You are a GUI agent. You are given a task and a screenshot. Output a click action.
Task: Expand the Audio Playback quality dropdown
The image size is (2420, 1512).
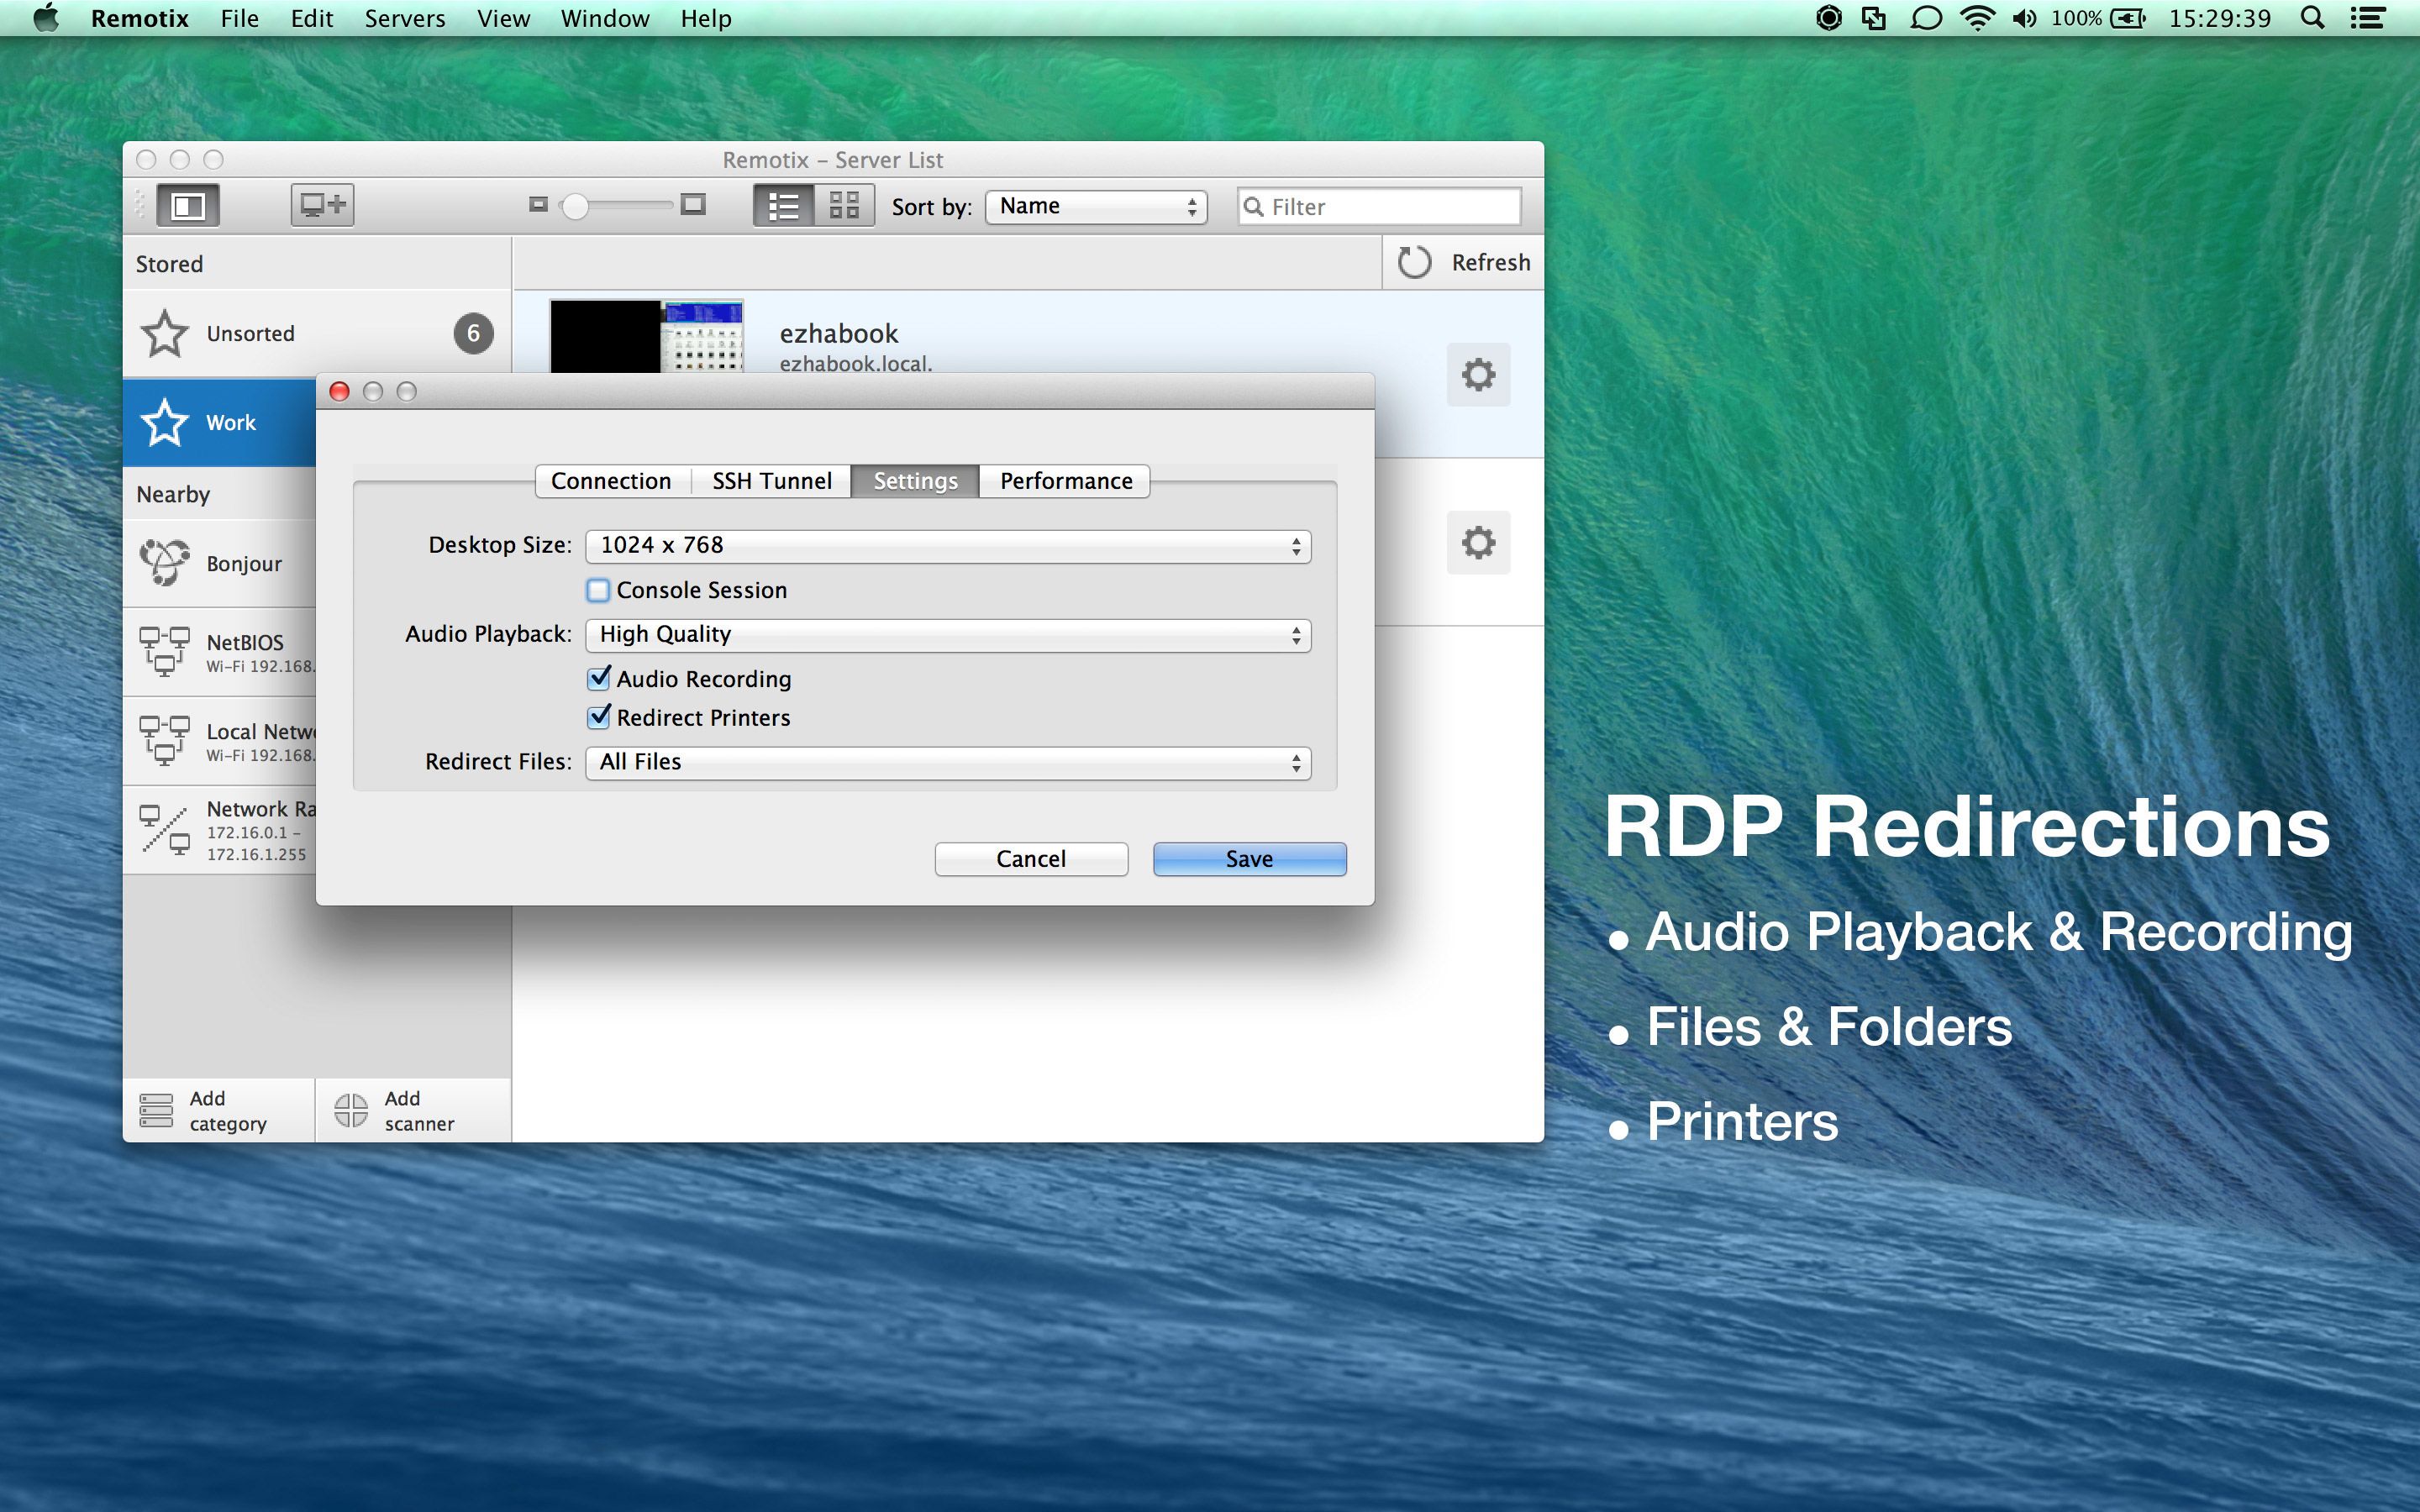click(x=947, y=635)
